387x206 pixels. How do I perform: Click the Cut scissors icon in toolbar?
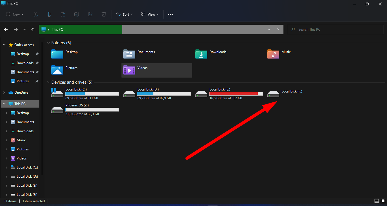[36, 14]
